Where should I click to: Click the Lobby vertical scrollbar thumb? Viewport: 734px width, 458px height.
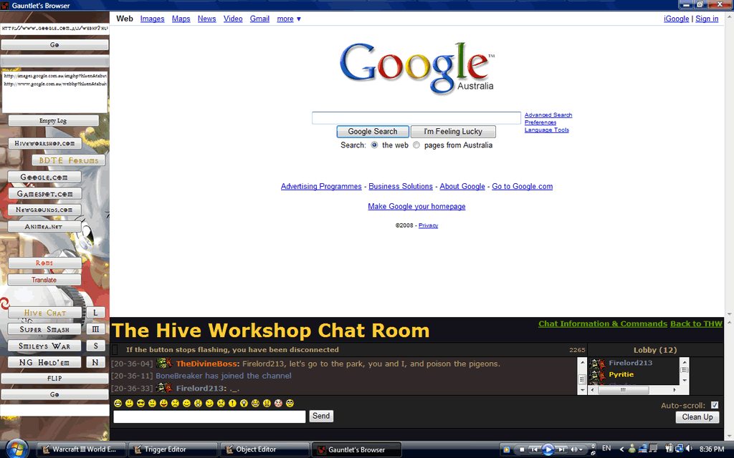[x=685, y=370]
